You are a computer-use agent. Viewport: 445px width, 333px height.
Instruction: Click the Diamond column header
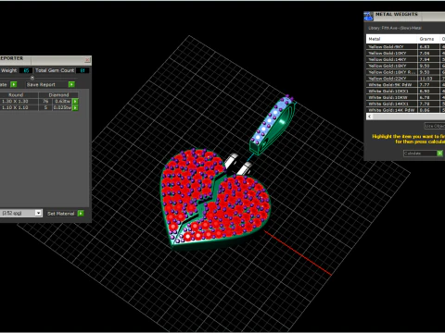[58, 95]
